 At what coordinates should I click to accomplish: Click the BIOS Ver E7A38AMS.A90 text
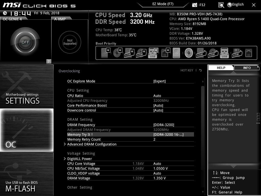point(190,38)
